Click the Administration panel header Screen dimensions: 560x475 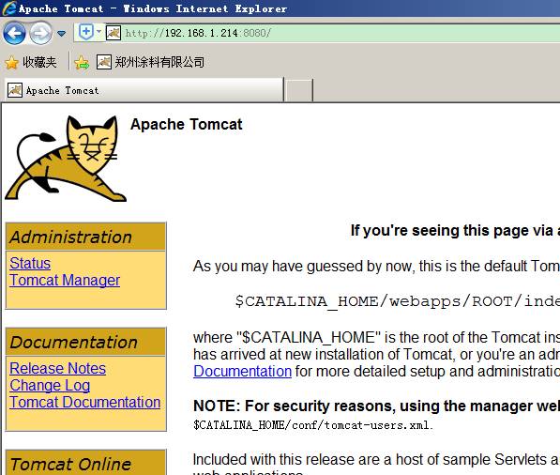click(85, 237)
